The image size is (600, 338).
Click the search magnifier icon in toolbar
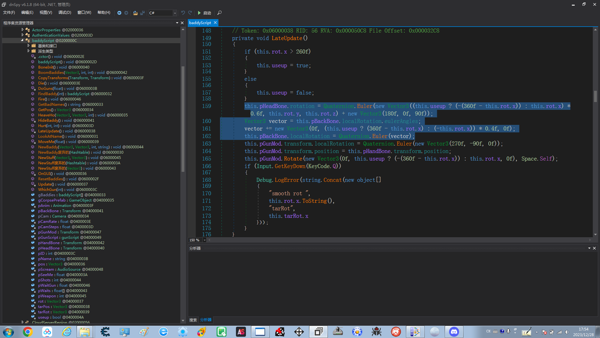(x=219, y=13)
